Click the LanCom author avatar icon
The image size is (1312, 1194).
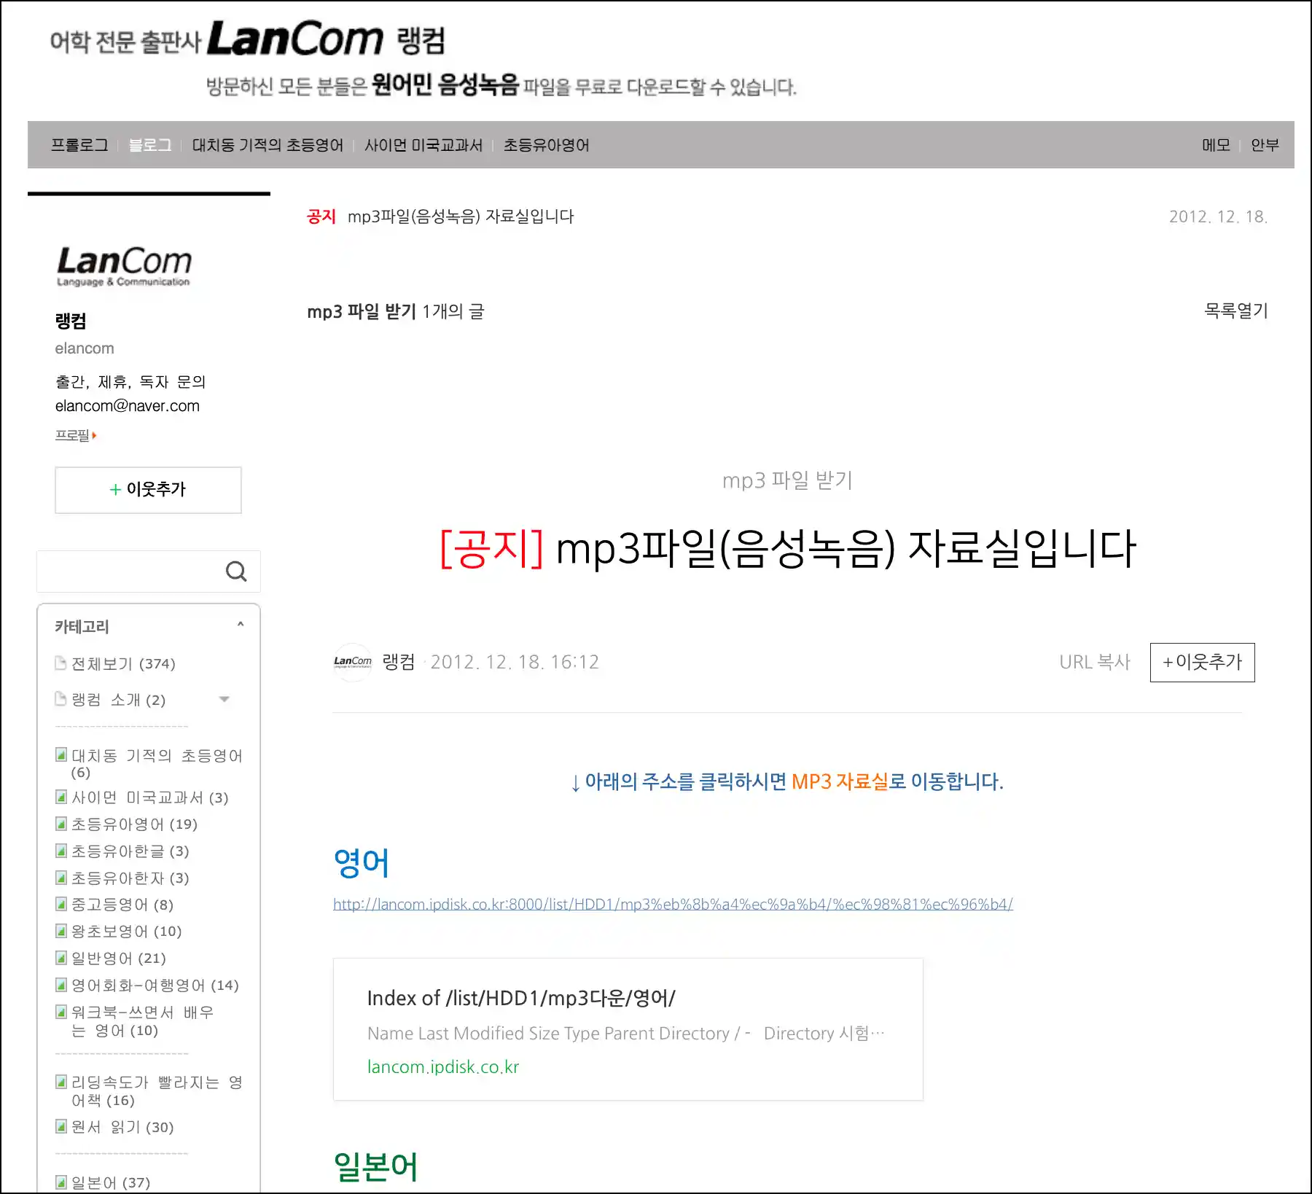coord(353,662)
